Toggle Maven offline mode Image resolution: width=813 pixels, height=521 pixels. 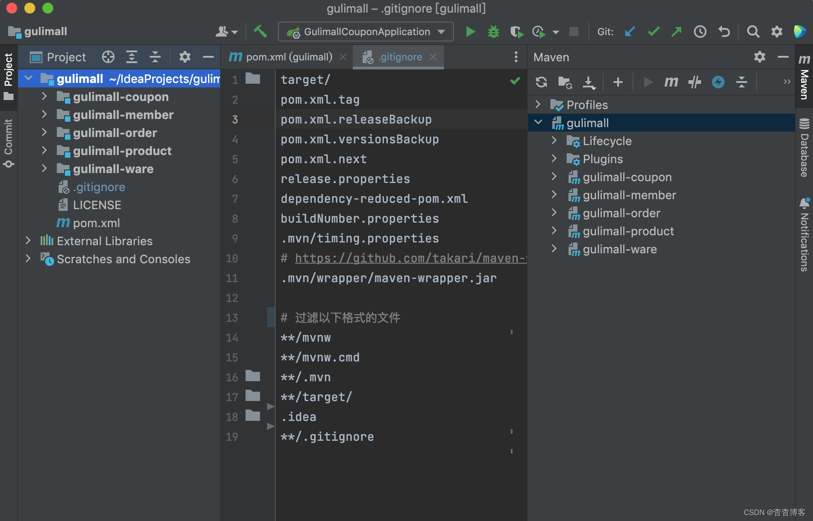pyautogui.click(x=695, y=82)
